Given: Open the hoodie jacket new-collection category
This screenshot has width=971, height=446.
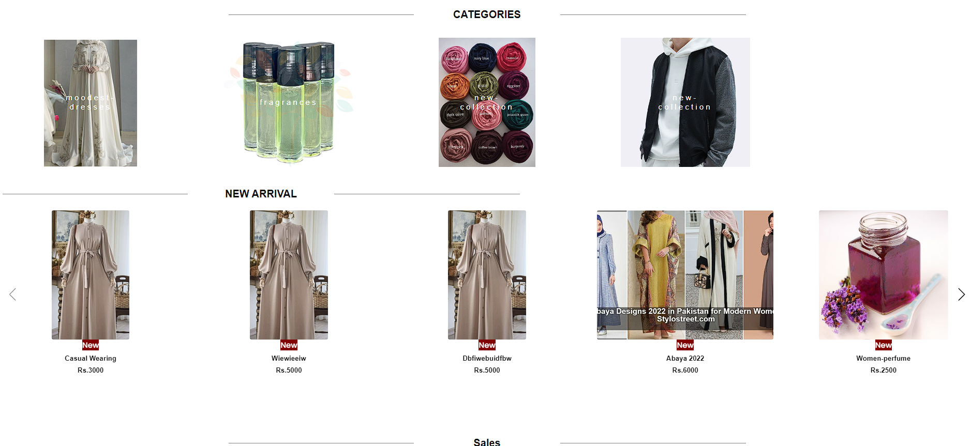Looking at the screenshot, I should [x=685, y=102].
